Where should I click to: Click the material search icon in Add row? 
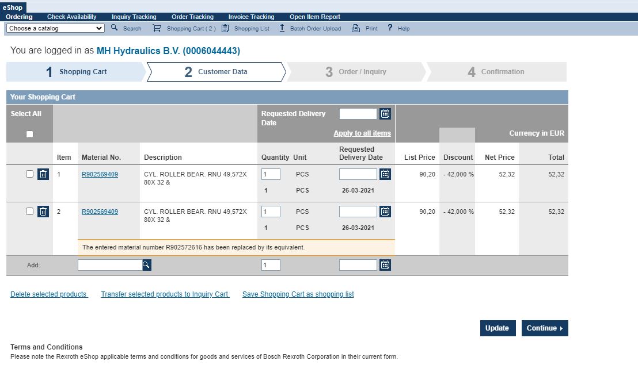tap(146, 265)
